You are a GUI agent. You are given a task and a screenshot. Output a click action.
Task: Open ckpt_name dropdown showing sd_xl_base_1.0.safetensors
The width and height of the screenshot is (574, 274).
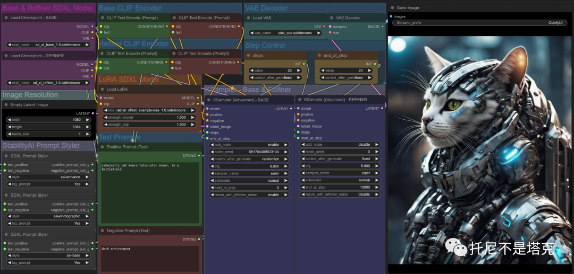tap(48, 45)
